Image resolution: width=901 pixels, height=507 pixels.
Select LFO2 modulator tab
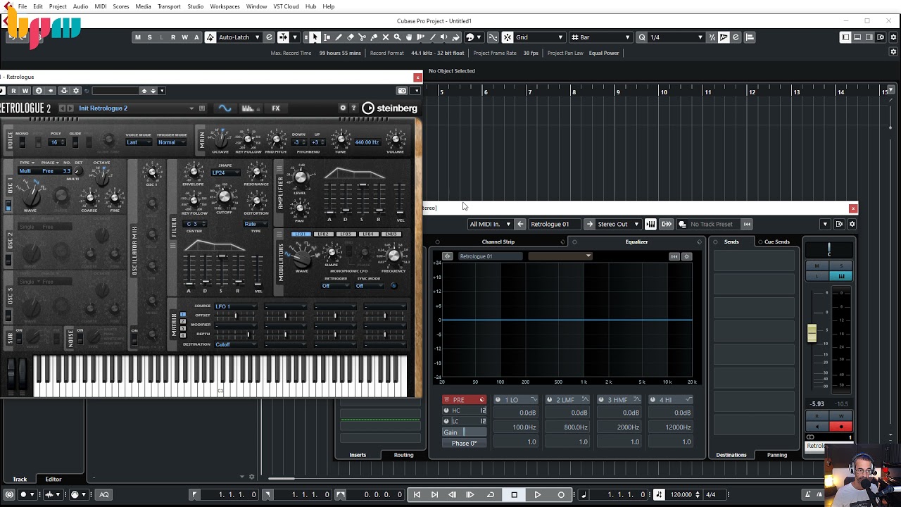click(323, 234)
